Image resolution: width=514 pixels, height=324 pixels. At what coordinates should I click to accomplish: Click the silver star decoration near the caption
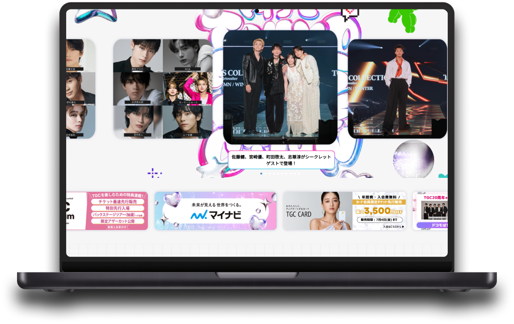point(209,168)
